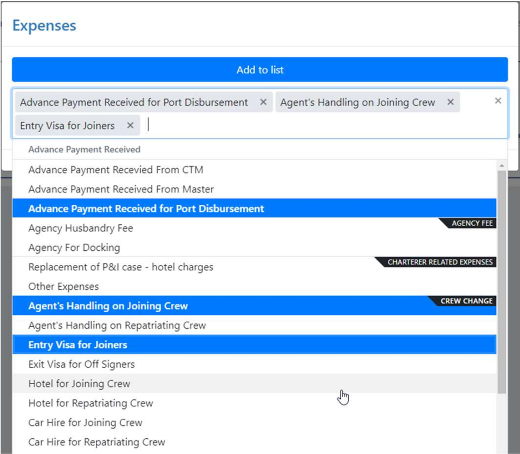Select Agency Husbandry Fee option

click(x=81, y=228)
